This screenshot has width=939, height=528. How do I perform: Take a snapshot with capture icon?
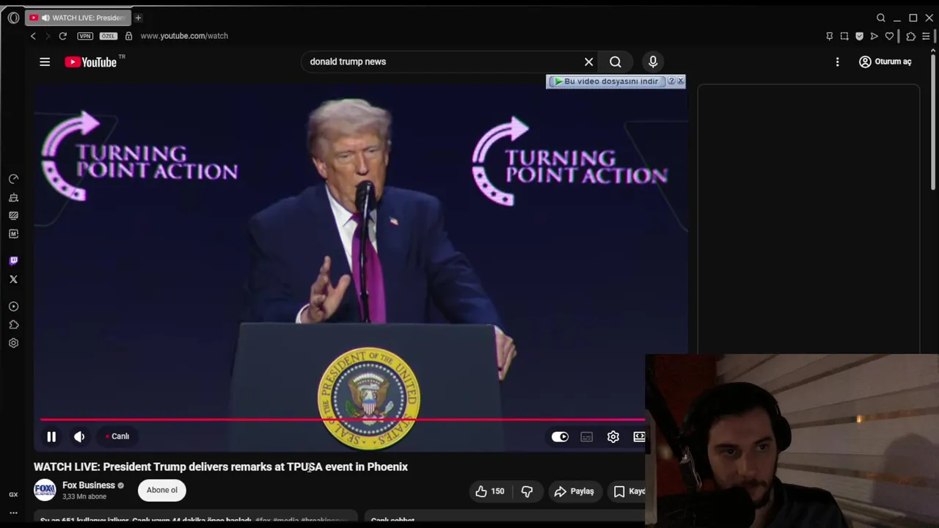(844, 36)
